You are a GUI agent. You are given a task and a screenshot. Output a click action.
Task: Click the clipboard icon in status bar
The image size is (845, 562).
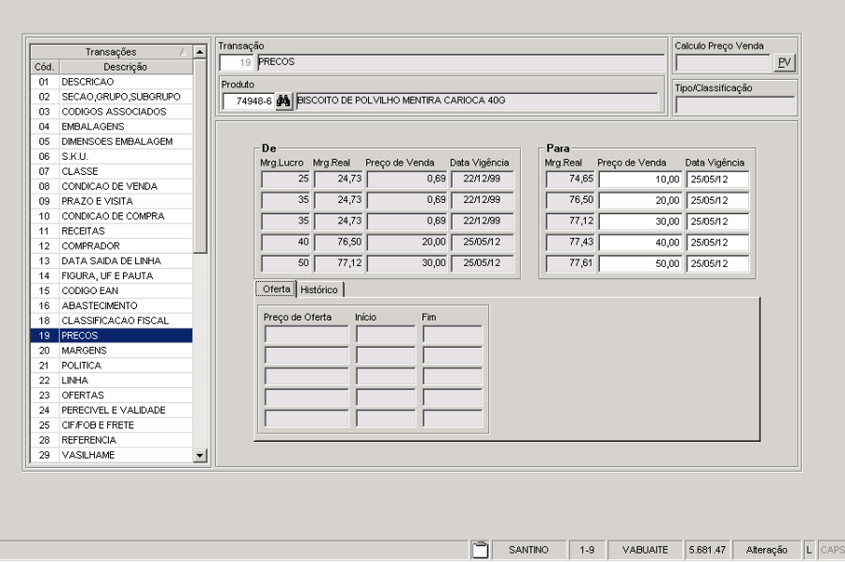click(480, 550)
